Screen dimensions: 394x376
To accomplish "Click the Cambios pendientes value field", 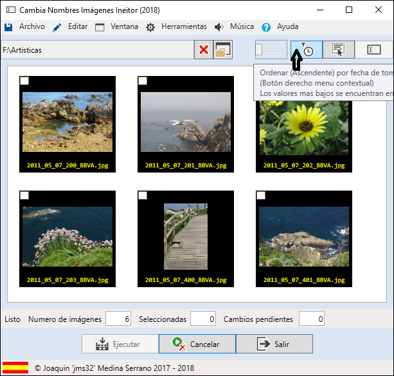I will point(312,319).
